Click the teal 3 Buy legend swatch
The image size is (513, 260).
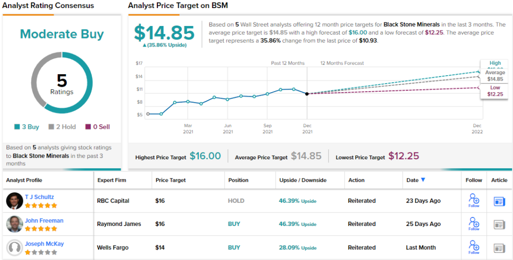[x=17, y=127]
